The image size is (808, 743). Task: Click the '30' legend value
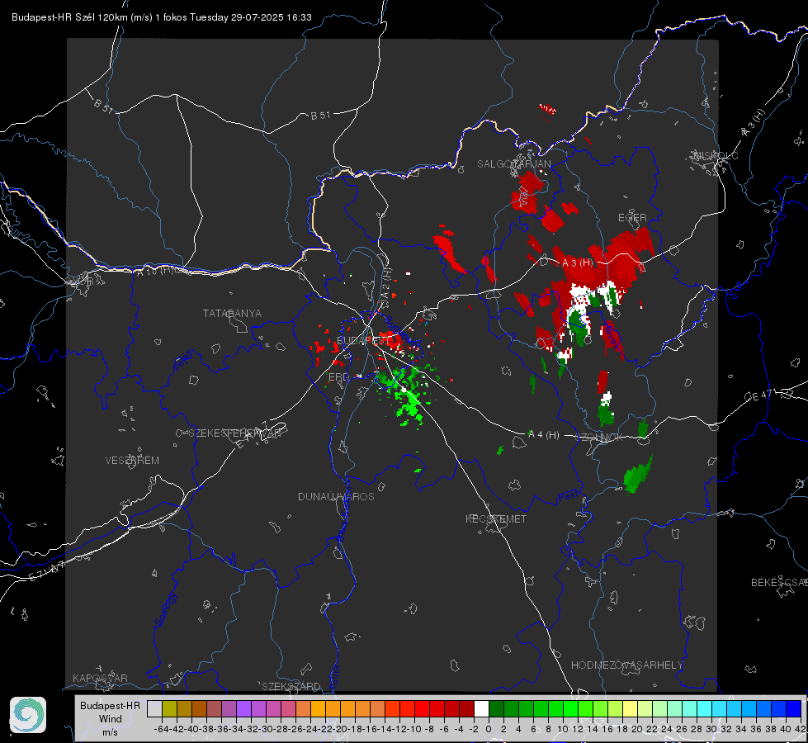[711, 729]
